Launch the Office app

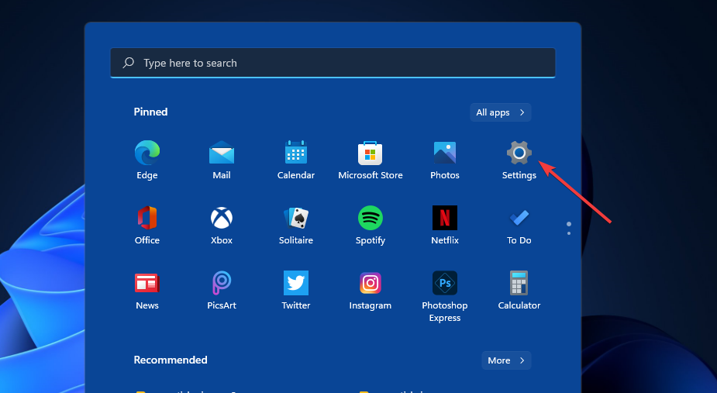tap(147, 218)
